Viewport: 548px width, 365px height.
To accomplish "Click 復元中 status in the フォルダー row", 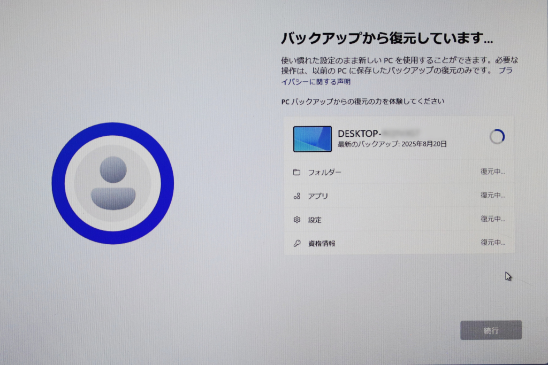I will click(x=492, y=172).
